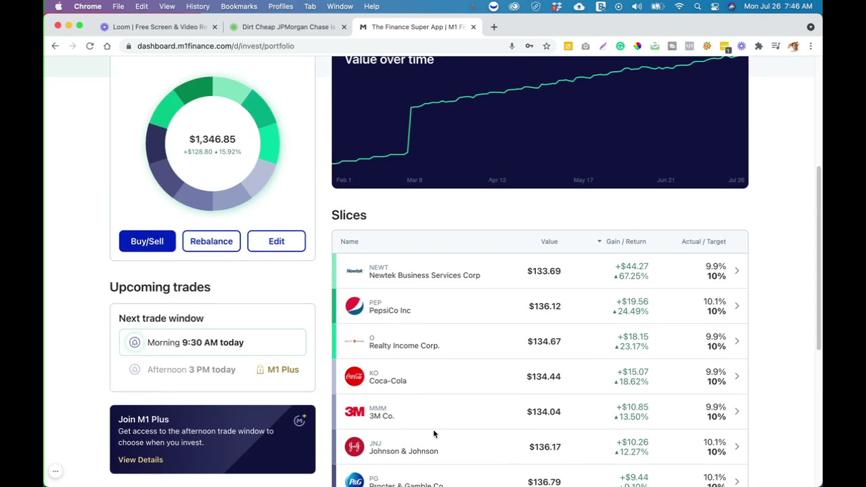This screenshot has height=487, width=866.
Task: Click the $1,346.85 portfolio value
Action: (212, 139)
